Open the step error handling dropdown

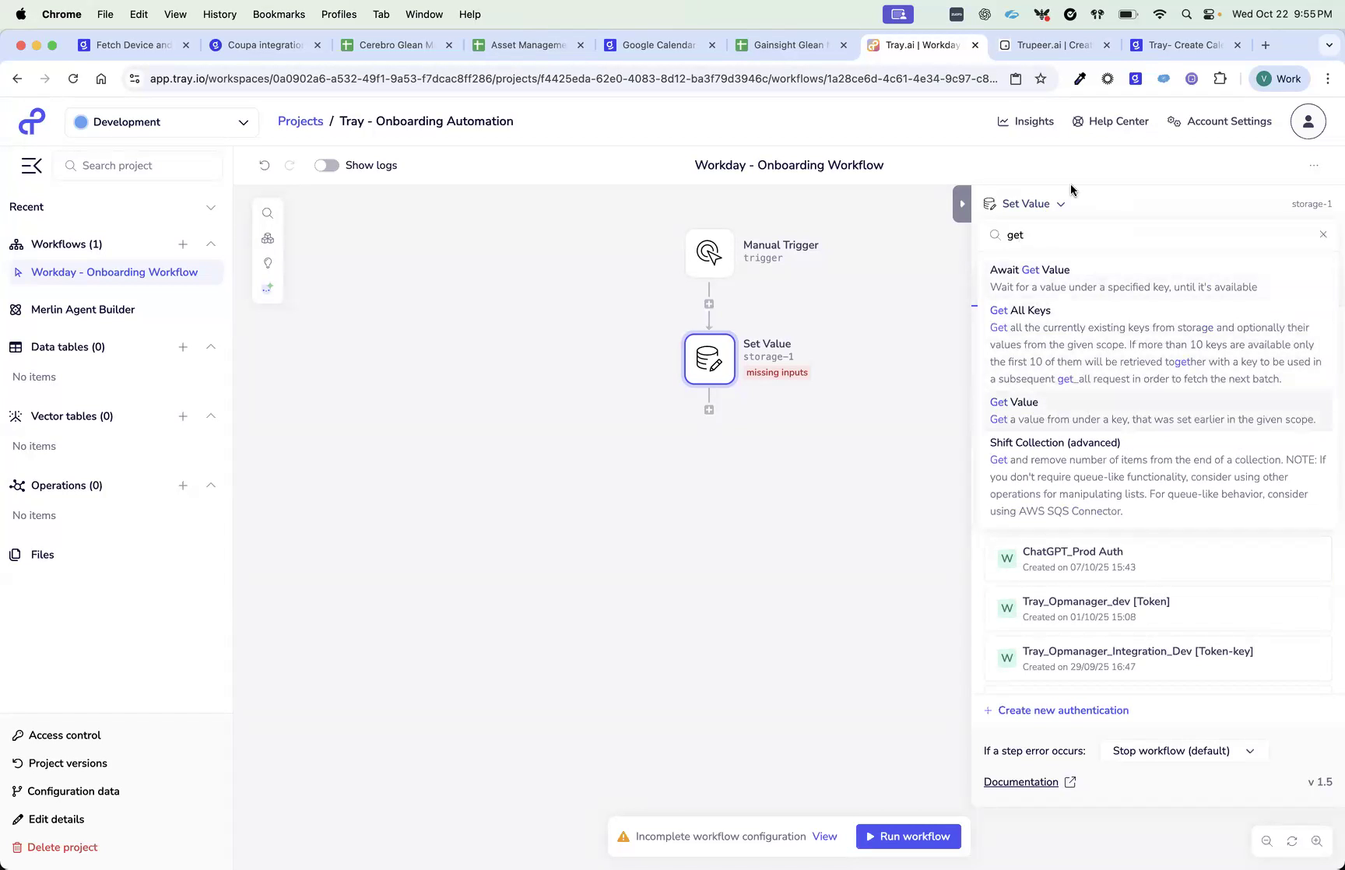[1182, 750]
